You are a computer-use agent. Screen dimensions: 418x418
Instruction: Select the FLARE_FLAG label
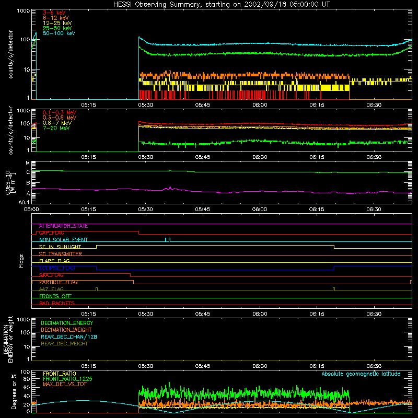(54, 261)
